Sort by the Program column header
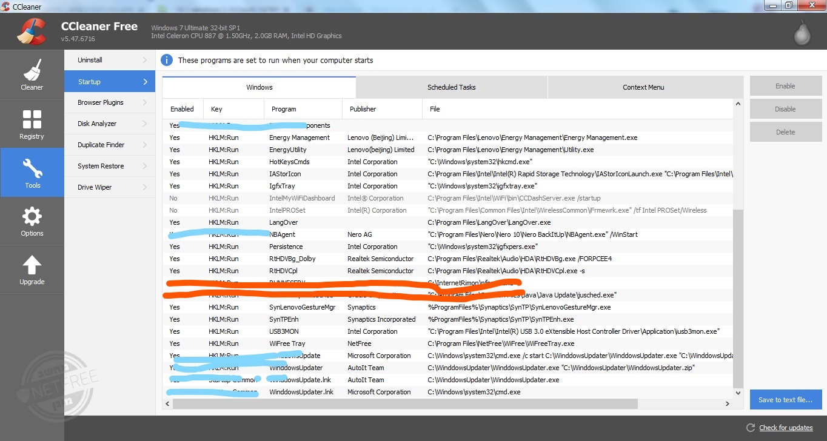Viewport: 827px width, 441px height. [x=303, y=109]
